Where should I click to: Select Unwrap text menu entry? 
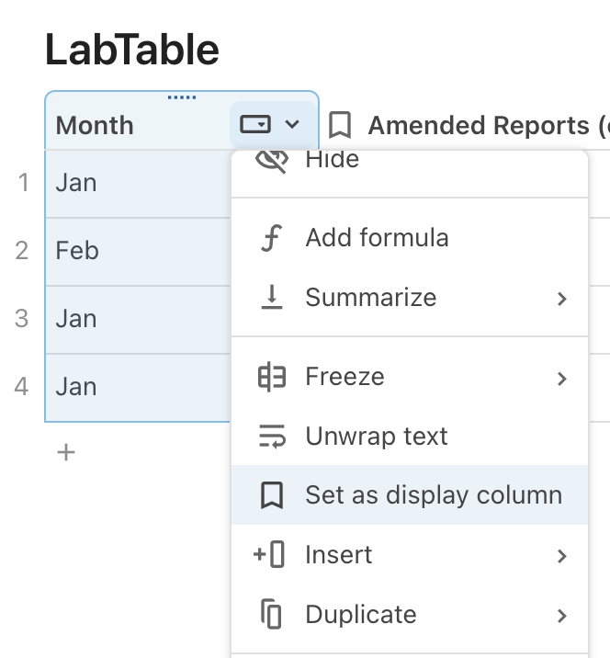(x=377, y=437)
